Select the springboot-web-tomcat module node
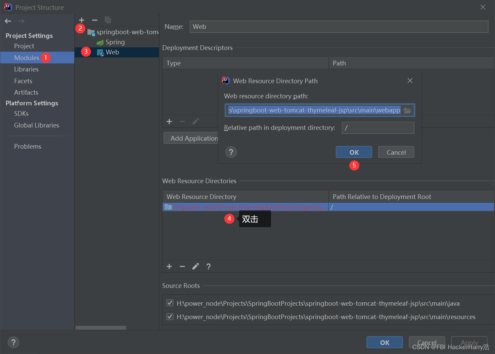Screen dimensions: 495x354 [123, 32]
